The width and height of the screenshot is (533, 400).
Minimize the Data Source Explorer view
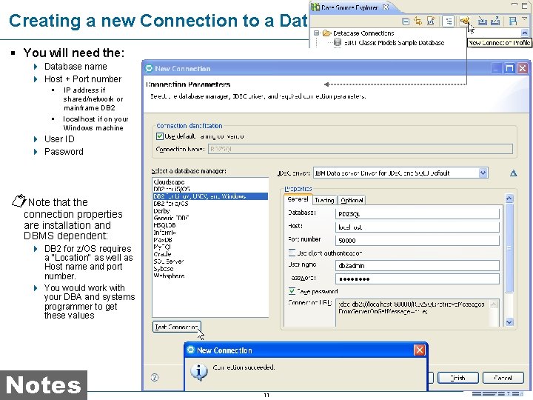point(514,4)
